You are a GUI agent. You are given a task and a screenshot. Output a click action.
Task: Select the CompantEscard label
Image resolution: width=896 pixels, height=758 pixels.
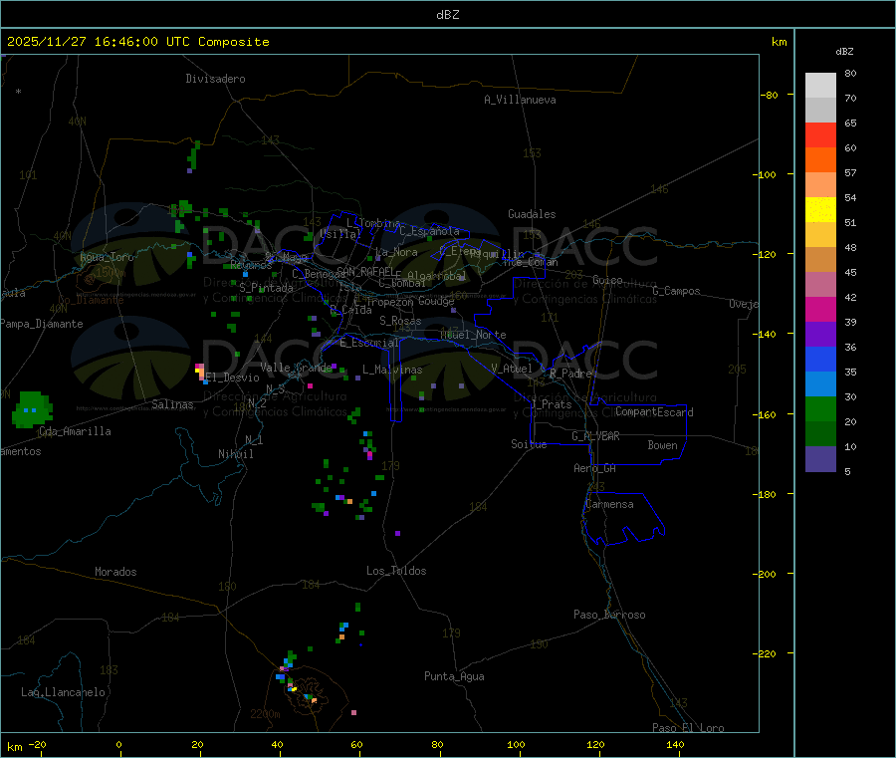654,412
